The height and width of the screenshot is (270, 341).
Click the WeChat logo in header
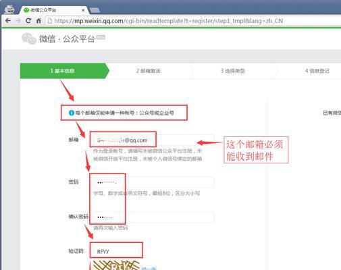pos(29,38)
